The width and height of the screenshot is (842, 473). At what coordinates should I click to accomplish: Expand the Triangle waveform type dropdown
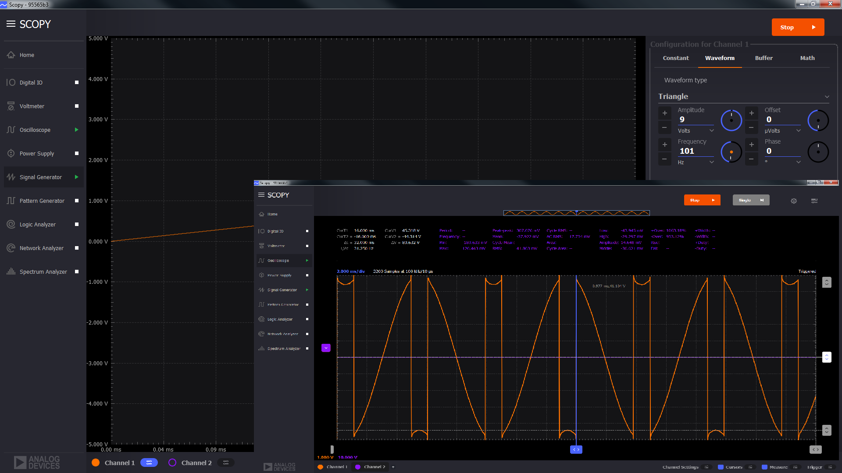[744, 96]
